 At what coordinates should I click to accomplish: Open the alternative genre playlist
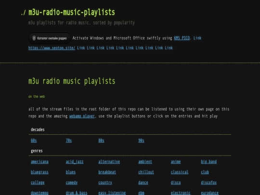pyautogui.click(x=109, y=162)
